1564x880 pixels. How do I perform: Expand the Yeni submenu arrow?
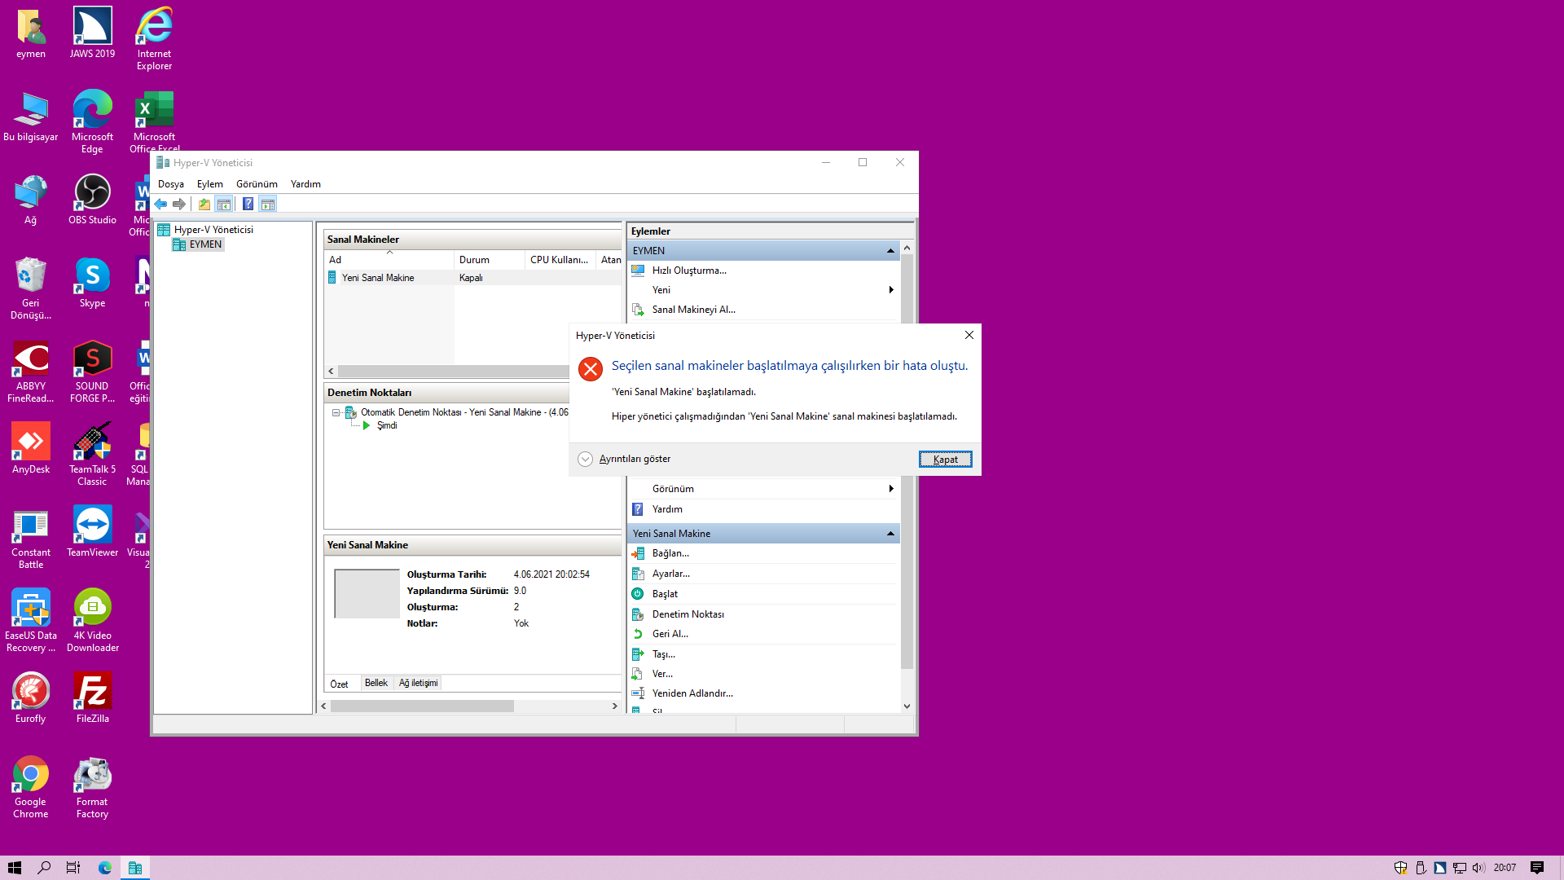(891, 290)
